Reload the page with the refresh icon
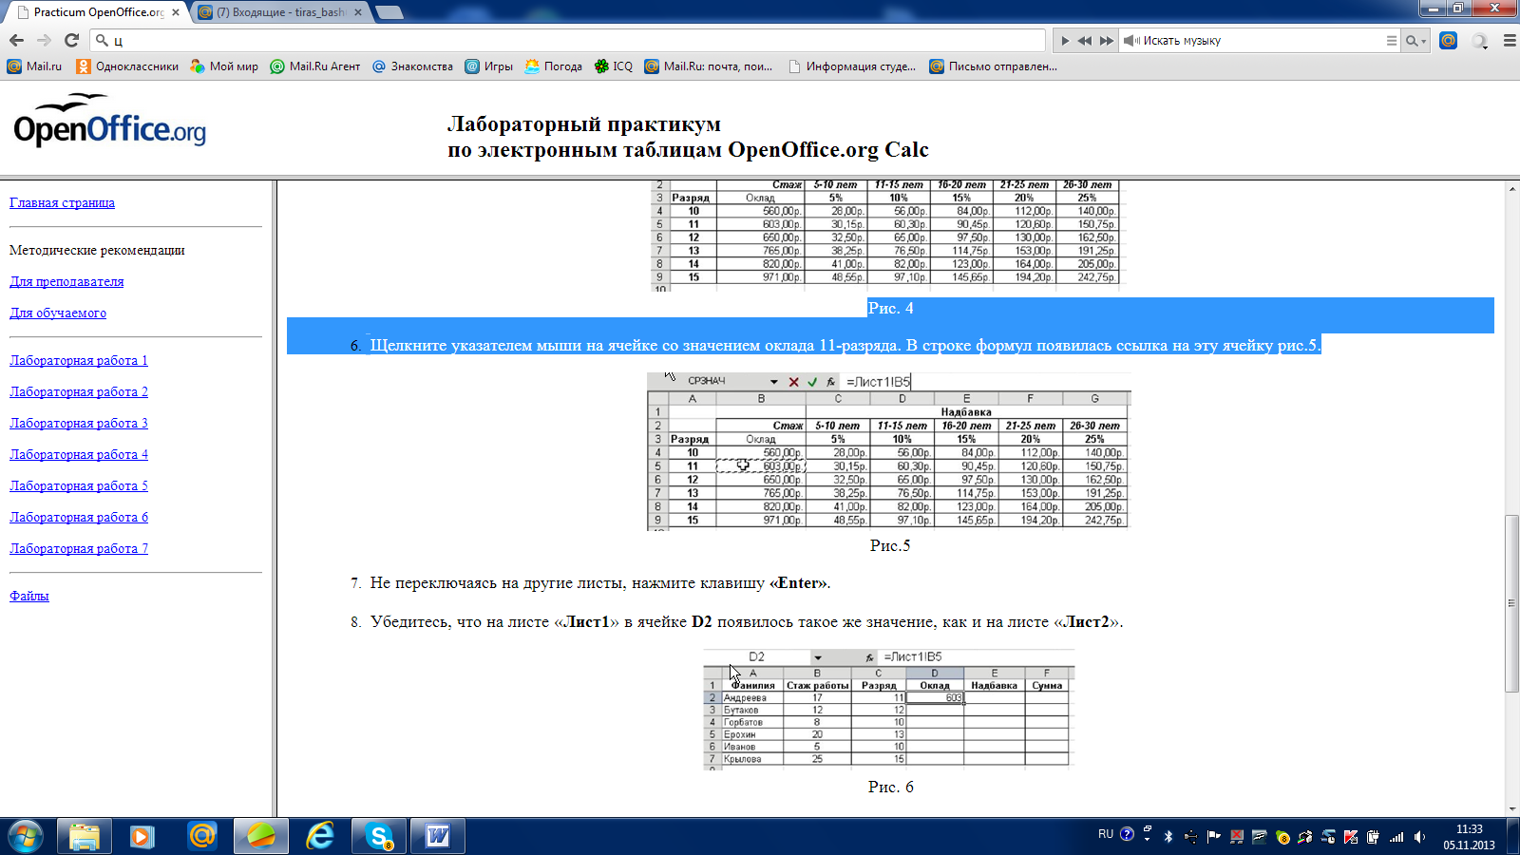 pos(71,40)
